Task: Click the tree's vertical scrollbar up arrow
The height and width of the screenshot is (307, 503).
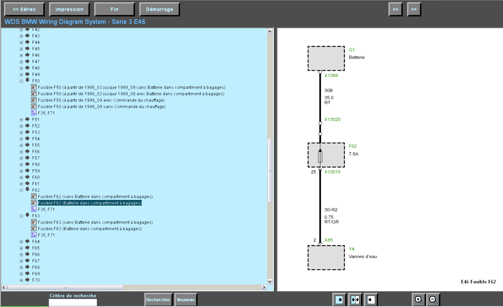Action: pyautogui.click(x=270, y=31)
